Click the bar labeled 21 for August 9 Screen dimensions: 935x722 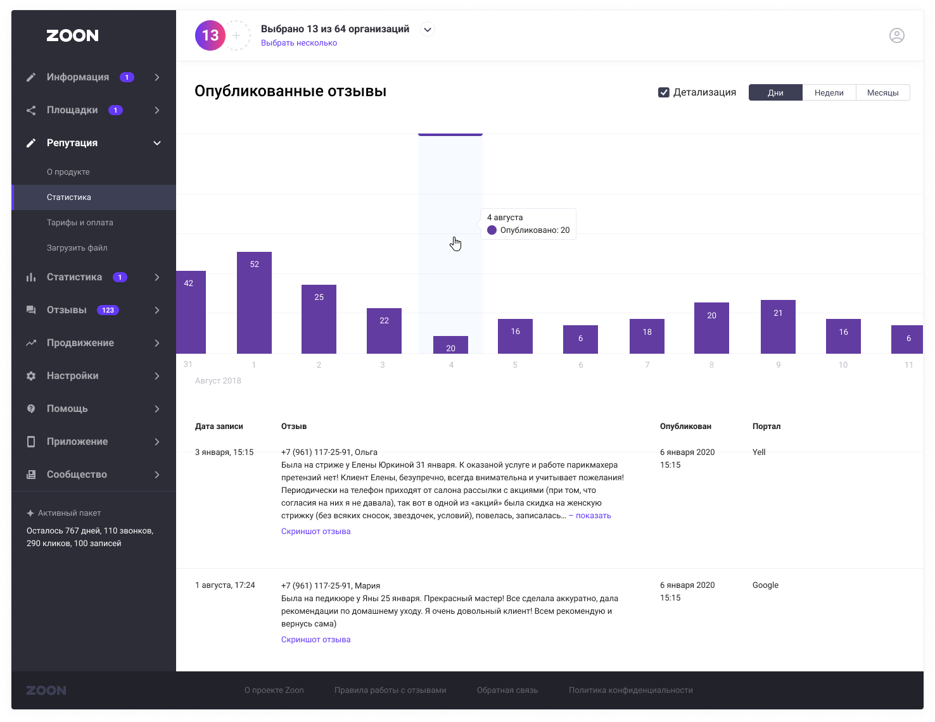coord(778,327)
